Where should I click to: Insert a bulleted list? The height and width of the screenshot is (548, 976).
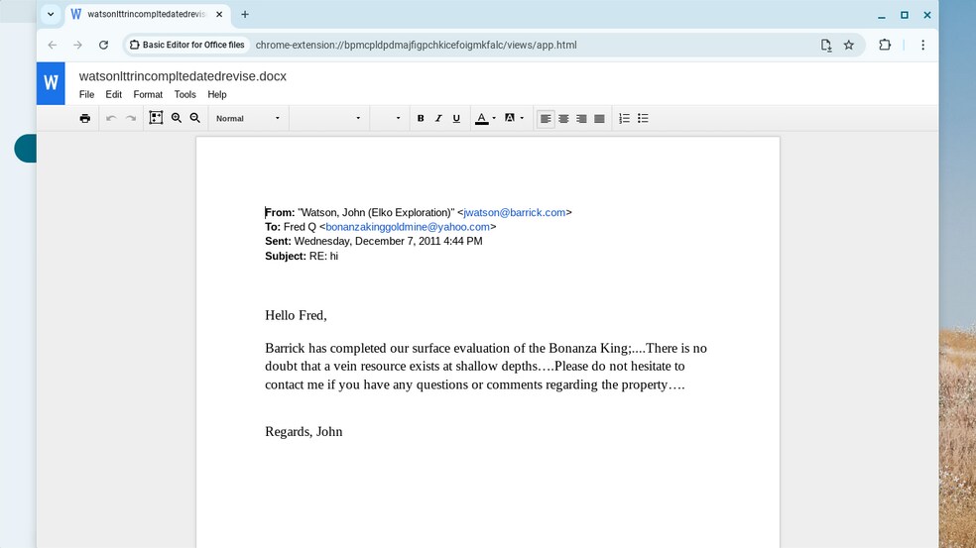643,118
